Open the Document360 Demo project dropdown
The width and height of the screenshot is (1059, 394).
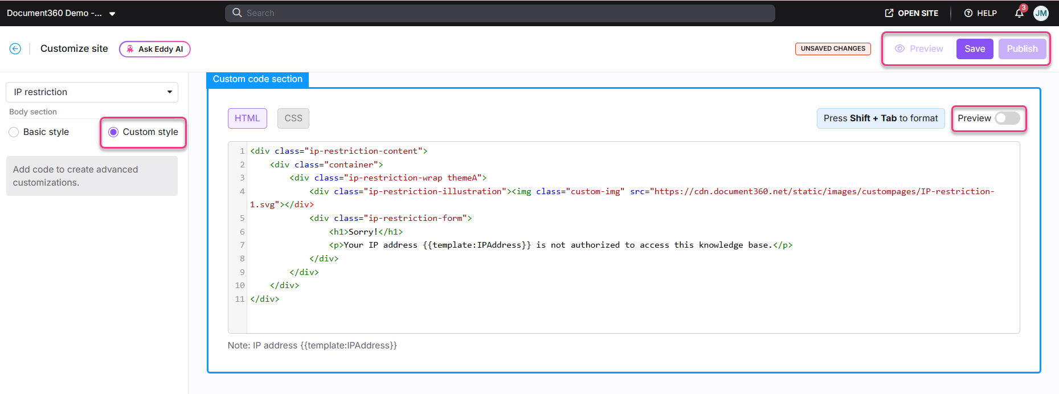pyautogui.click(x=61, y=13)
